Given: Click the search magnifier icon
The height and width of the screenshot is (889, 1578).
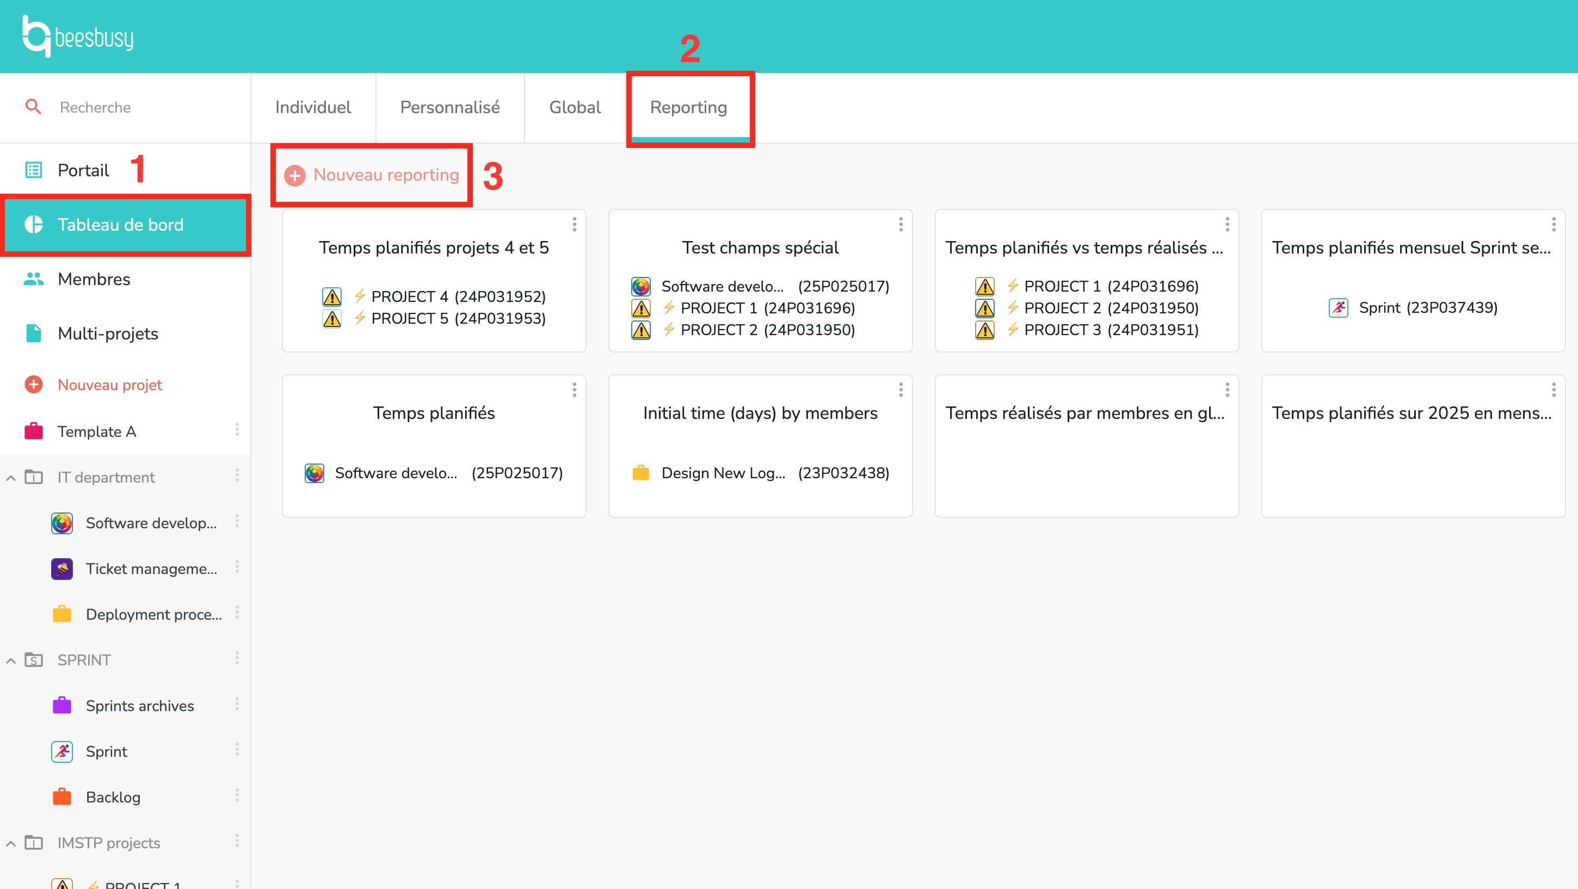Looking at the screenshot, I should [x=33, y=107].
